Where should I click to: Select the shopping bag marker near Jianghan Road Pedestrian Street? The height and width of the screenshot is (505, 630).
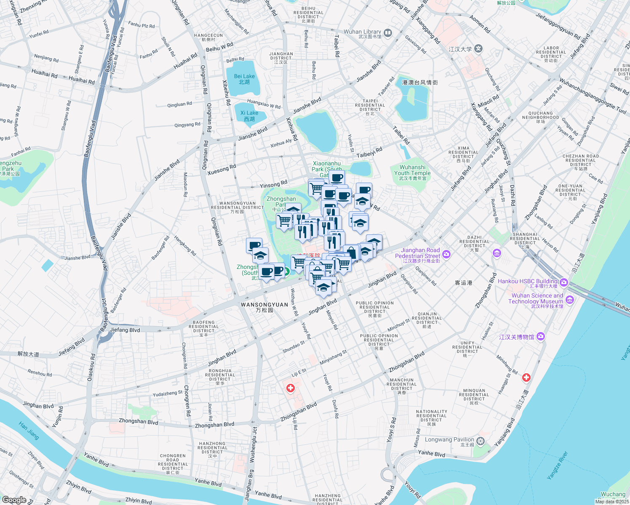point(352,253)
